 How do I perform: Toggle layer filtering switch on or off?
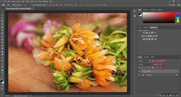coord(164,61)
